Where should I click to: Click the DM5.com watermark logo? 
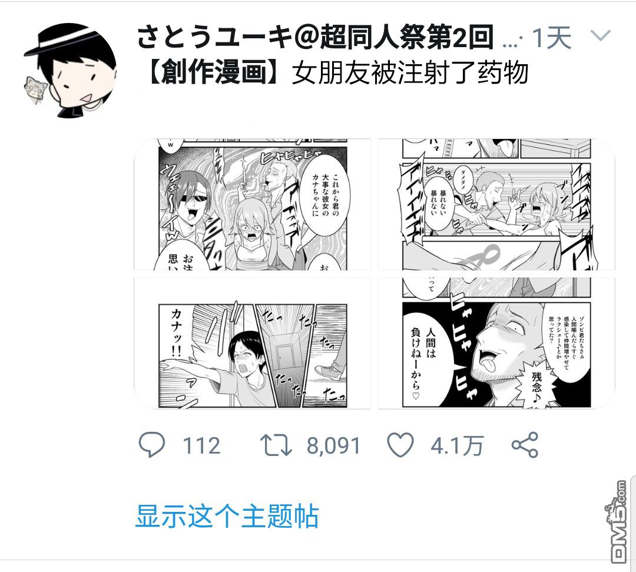(617, 522)
